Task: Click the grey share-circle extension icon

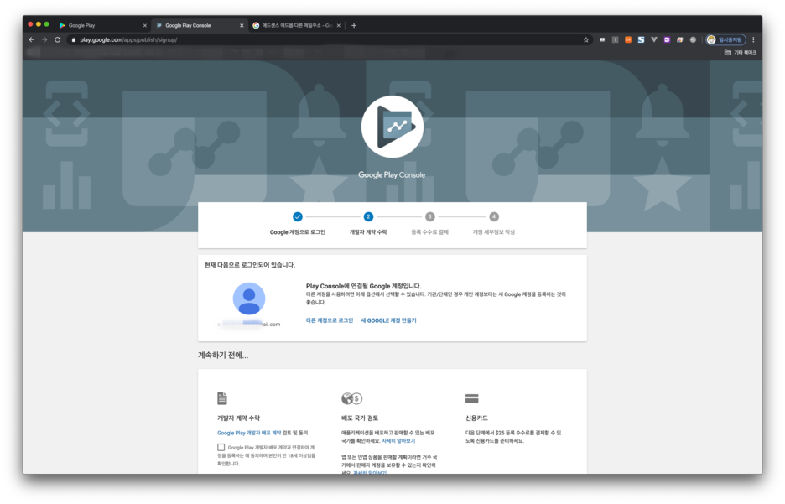Action: pos(693,39)
